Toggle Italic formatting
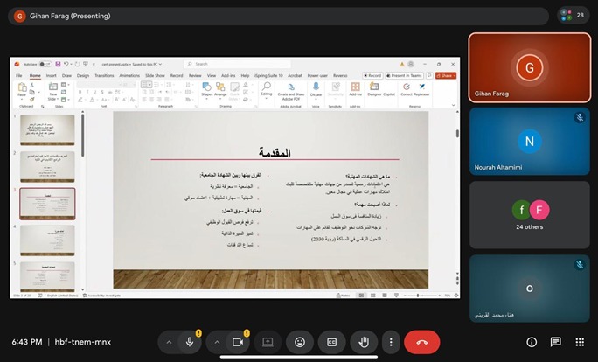The image size is (598, 362). [x=87, y=92]
